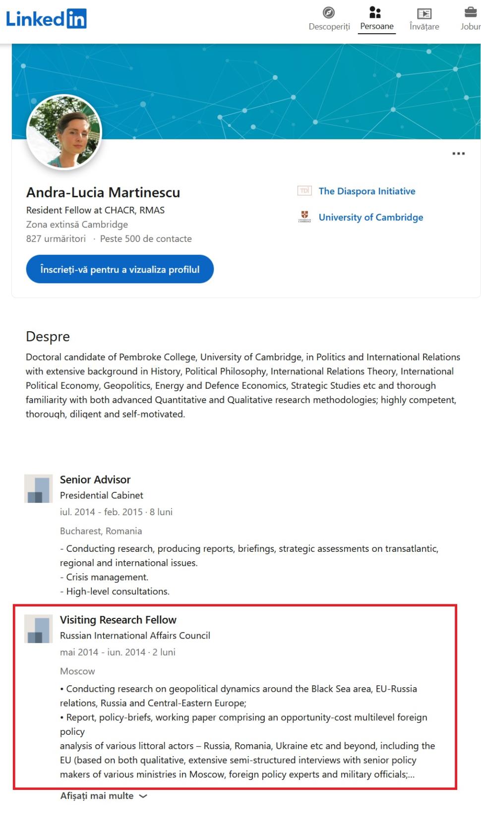Click the LinkedIn logo

(x=46, y=19)
